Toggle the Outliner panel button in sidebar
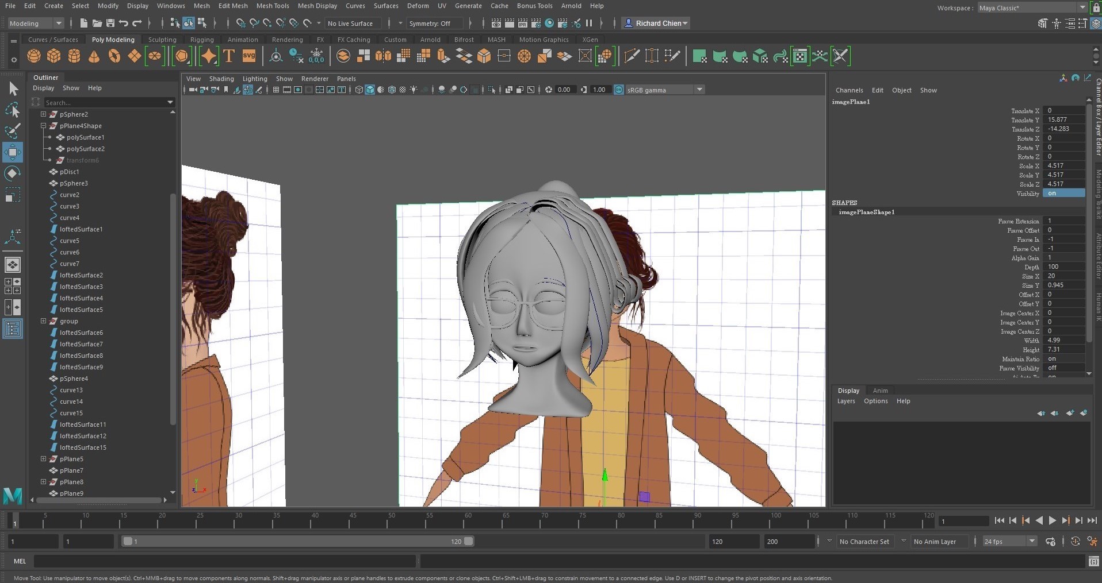1102x583 pixels. point(13,329)
